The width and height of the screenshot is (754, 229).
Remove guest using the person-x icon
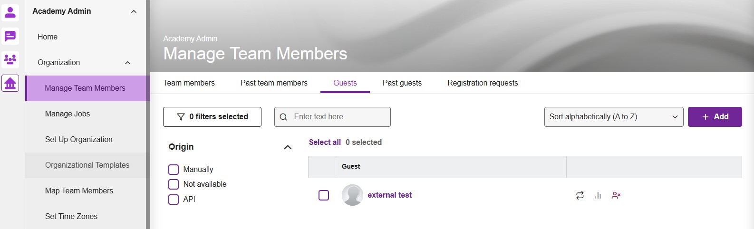coord(616,195)
